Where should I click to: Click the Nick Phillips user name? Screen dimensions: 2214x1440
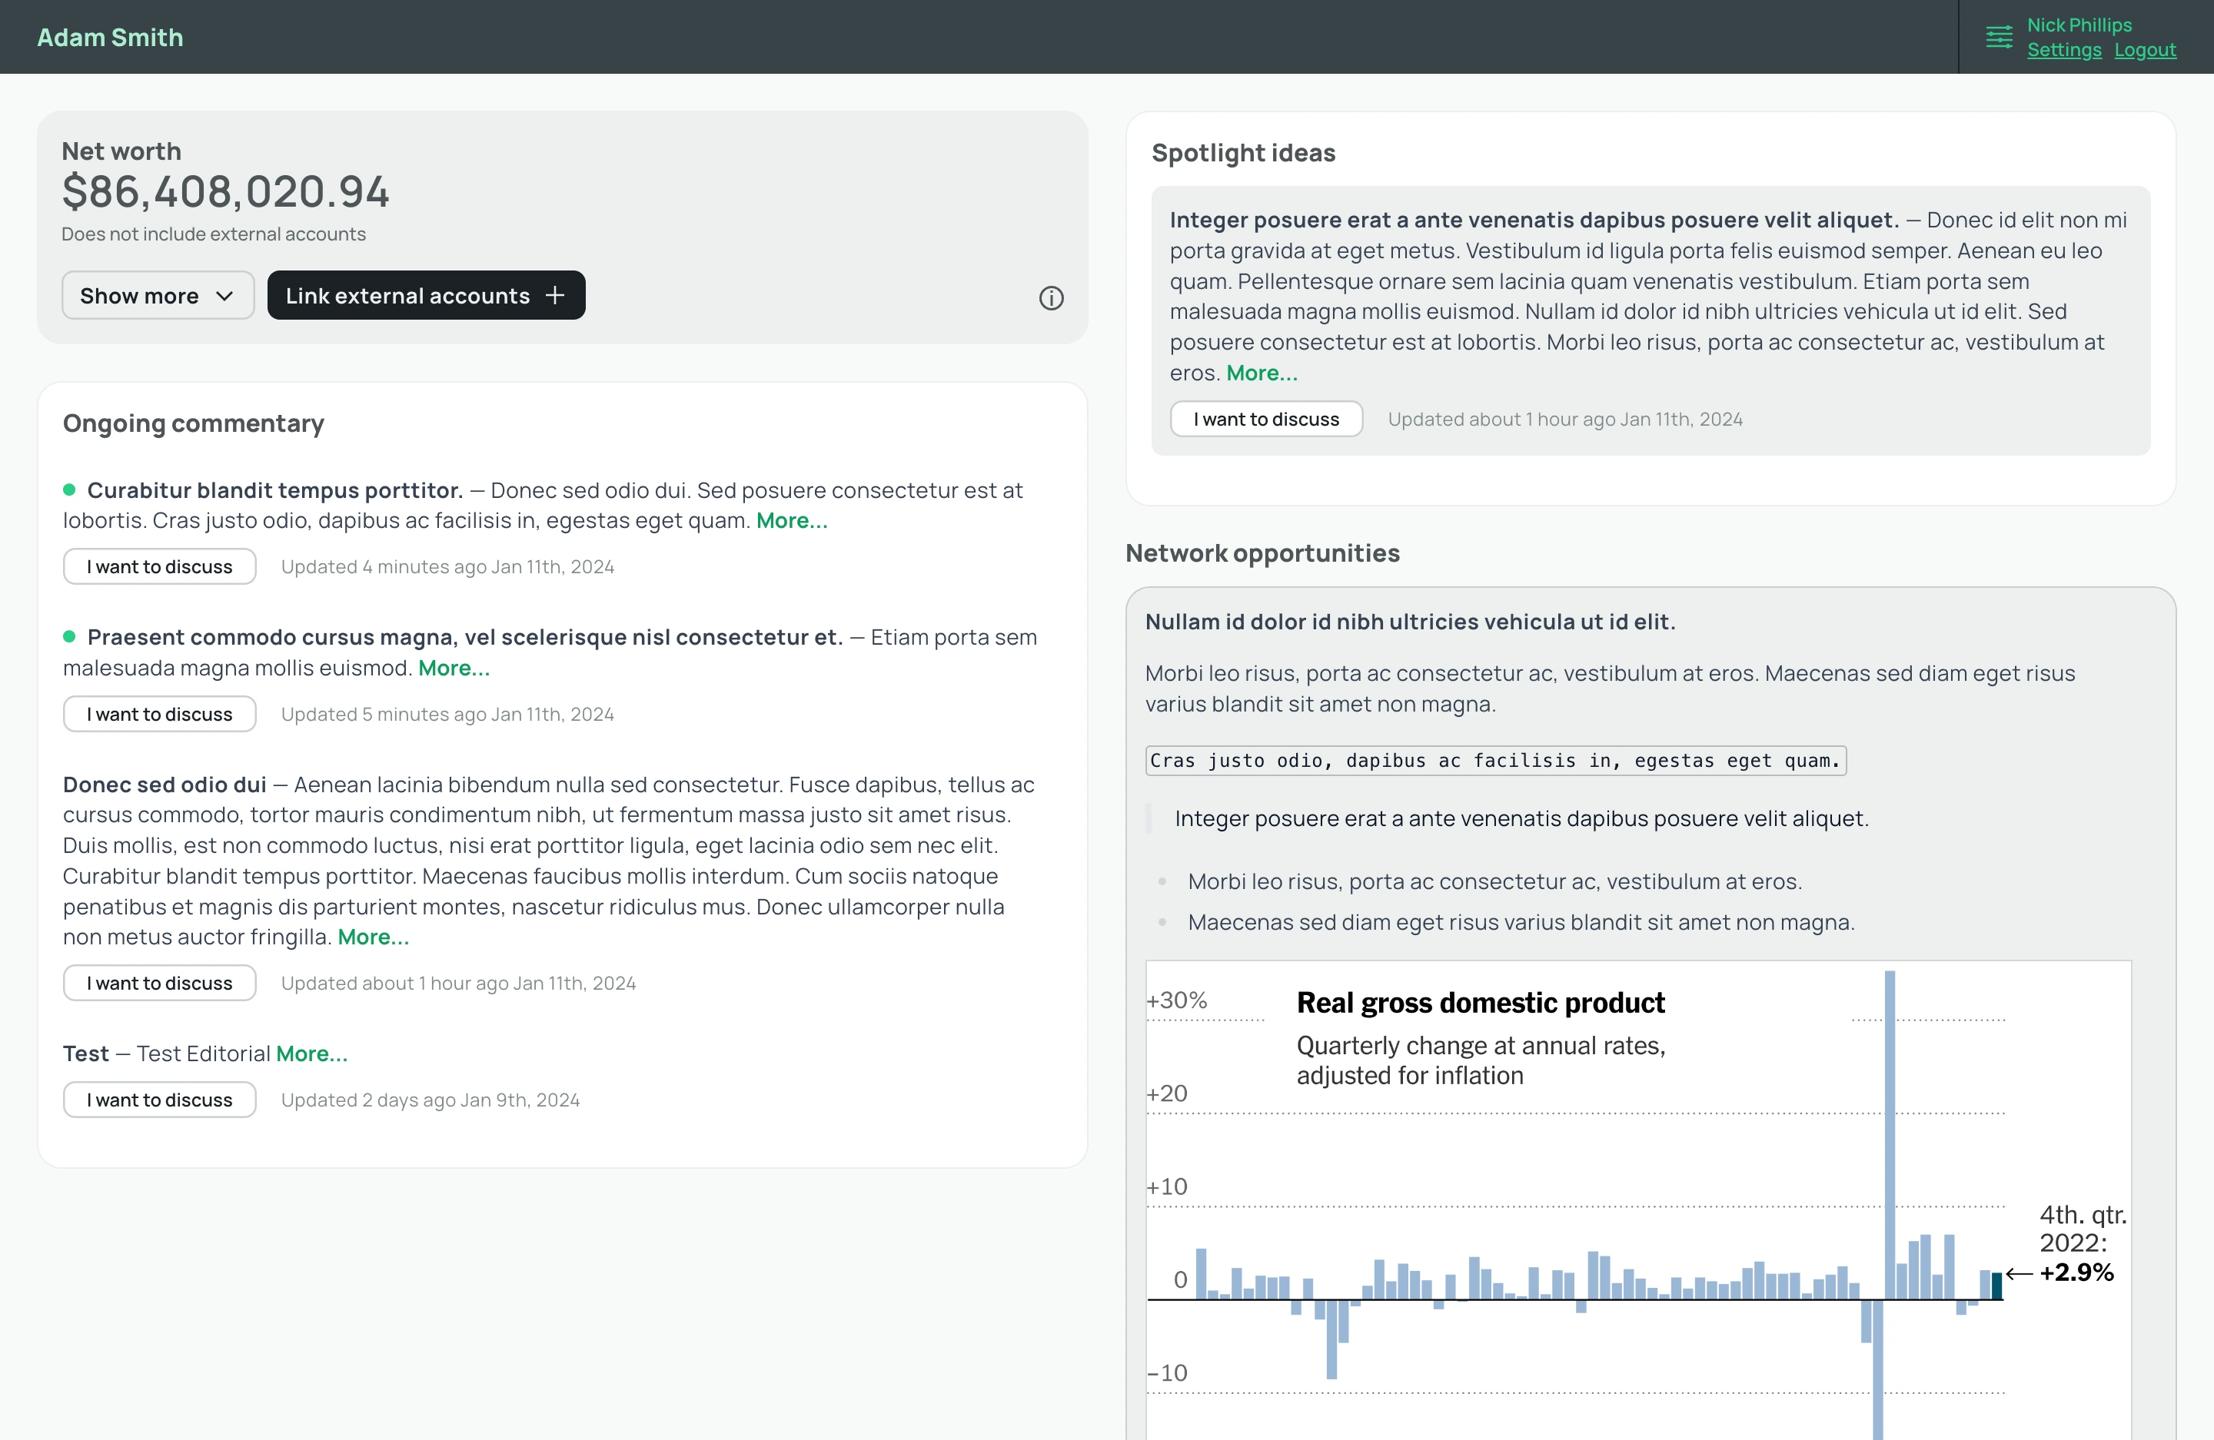[x=2079, y=25]
